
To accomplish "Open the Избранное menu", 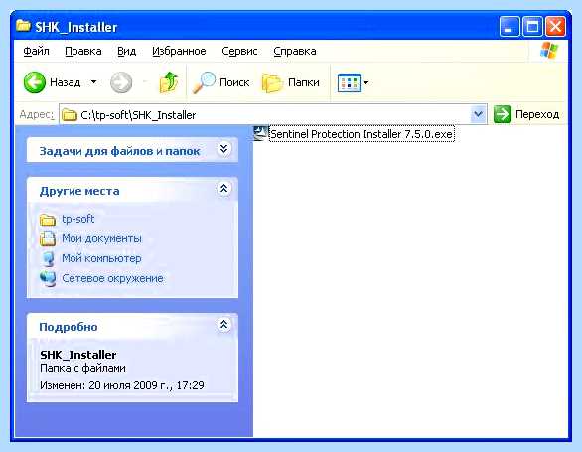I will [179, 51].
